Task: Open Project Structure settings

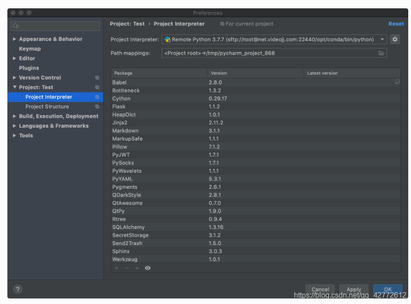Action: 47,107
